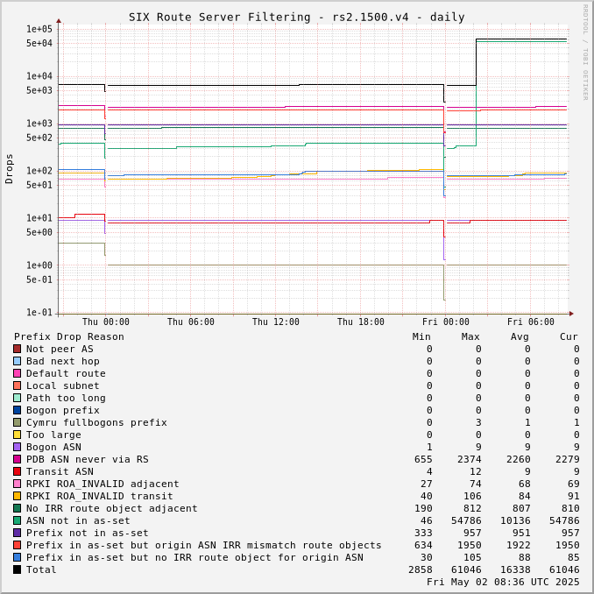Click ASN not in as-set Cur 54786
Viewport: 594px width, 594px height.
pos(564,520)
